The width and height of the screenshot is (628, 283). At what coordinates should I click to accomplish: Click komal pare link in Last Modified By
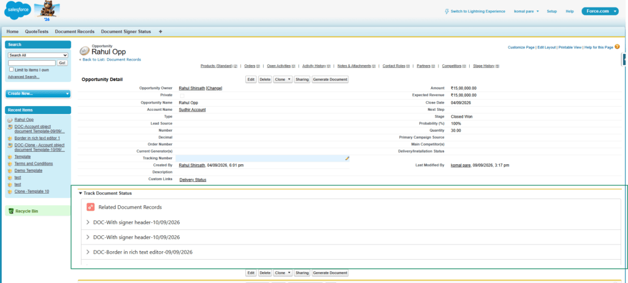(461, 165)
